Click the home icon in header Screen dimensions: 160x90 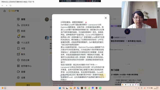4,11
